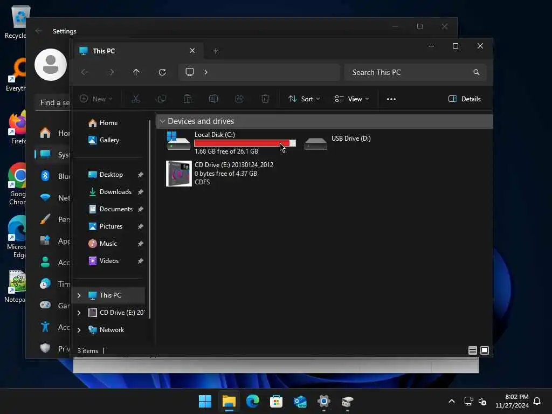The width and height of the screenshot is (552, 414).
Task: Open Desktop quick access folder
Action: pyautogui.click(x=111, y=175)
